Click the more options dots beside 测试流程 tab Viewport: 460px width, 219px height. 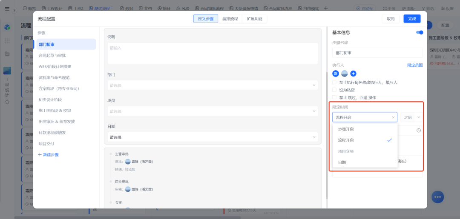tap(112, 9)
